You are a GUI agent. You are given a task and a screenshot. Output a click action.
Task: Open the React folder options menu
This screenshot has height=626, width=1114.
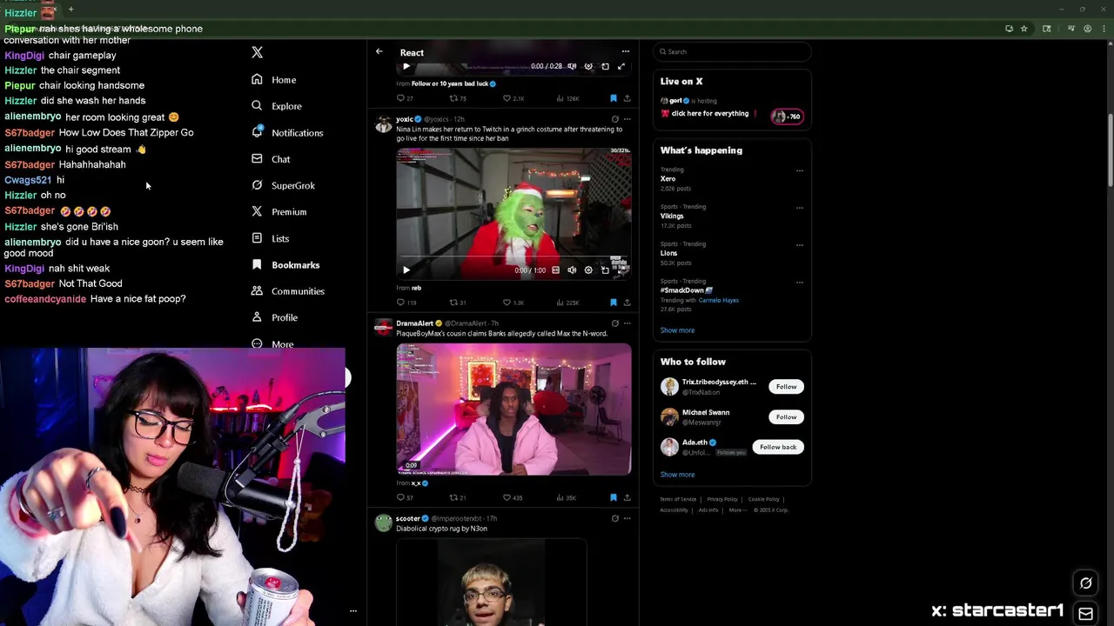[625, 52]
